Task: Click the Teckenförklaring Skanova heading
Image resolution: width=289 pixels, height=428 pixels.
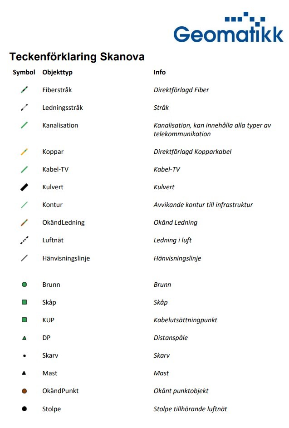Action: [77, 57]
